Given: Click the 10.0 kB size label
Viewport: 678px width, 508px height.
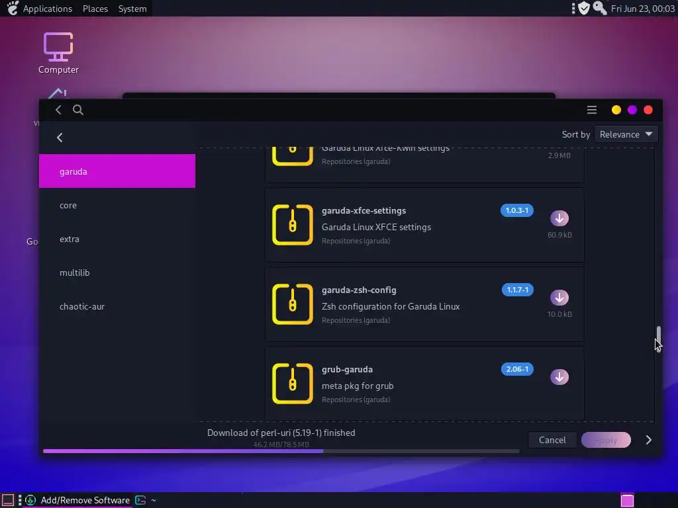Looking at the screenshot, I should [559, 314].
